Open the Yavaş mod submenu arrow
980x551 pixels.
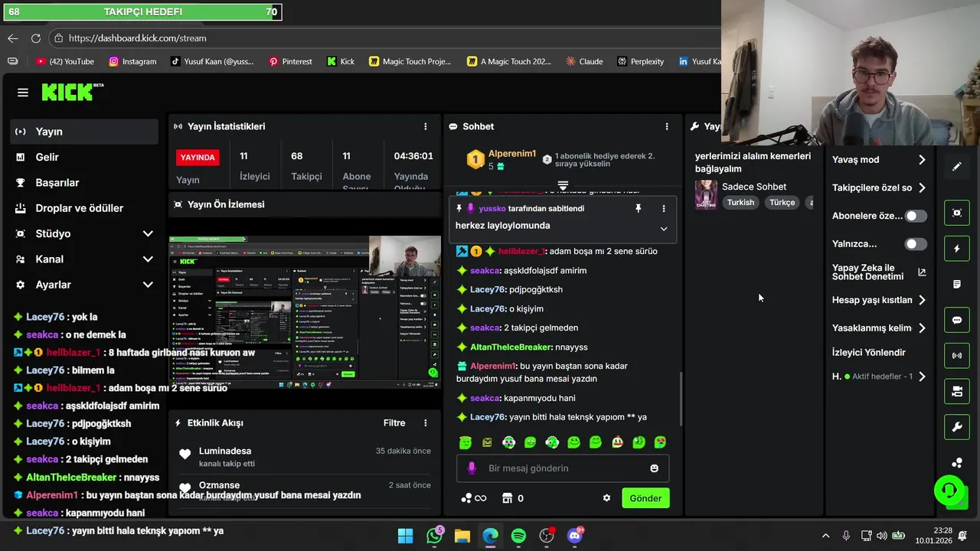pyautogui.click(x=922, y=160)
